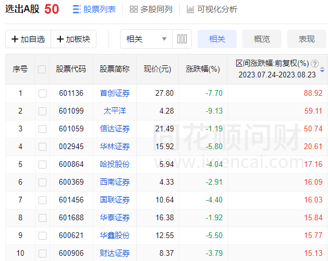
Task: Check the box for 哈投股份 row
Action: coord(43,165)
